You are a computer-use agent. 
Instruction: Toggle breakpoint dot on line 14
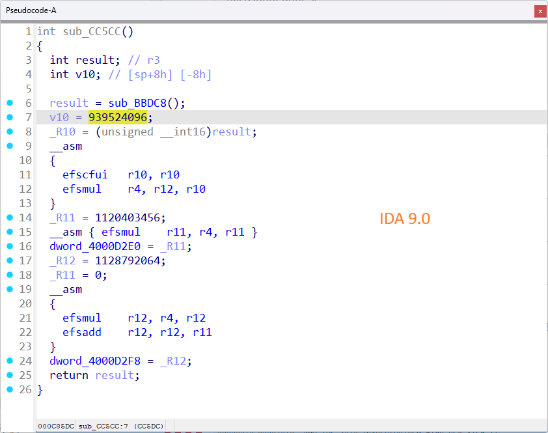pos(10,217)
